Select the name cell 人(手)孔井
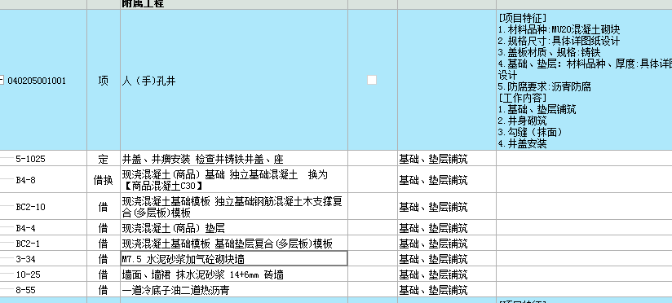The image size is (672, 303). (234, 80)
